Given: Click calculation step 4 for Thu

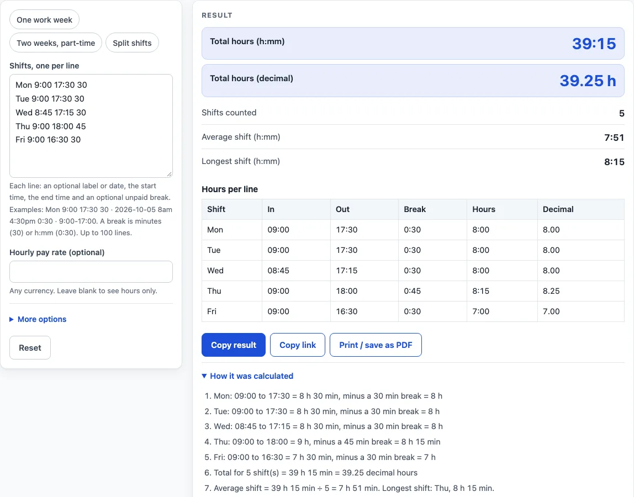Looking at the screenshot, I should (x=327, y=442).
